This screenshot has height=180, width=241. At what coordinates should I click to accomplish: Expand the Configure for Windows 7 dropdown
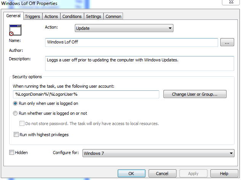click(158, 153)
